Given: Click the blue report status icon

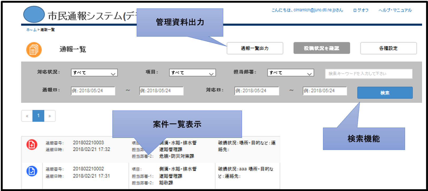Looking at the screenshot, I should 32,171.
